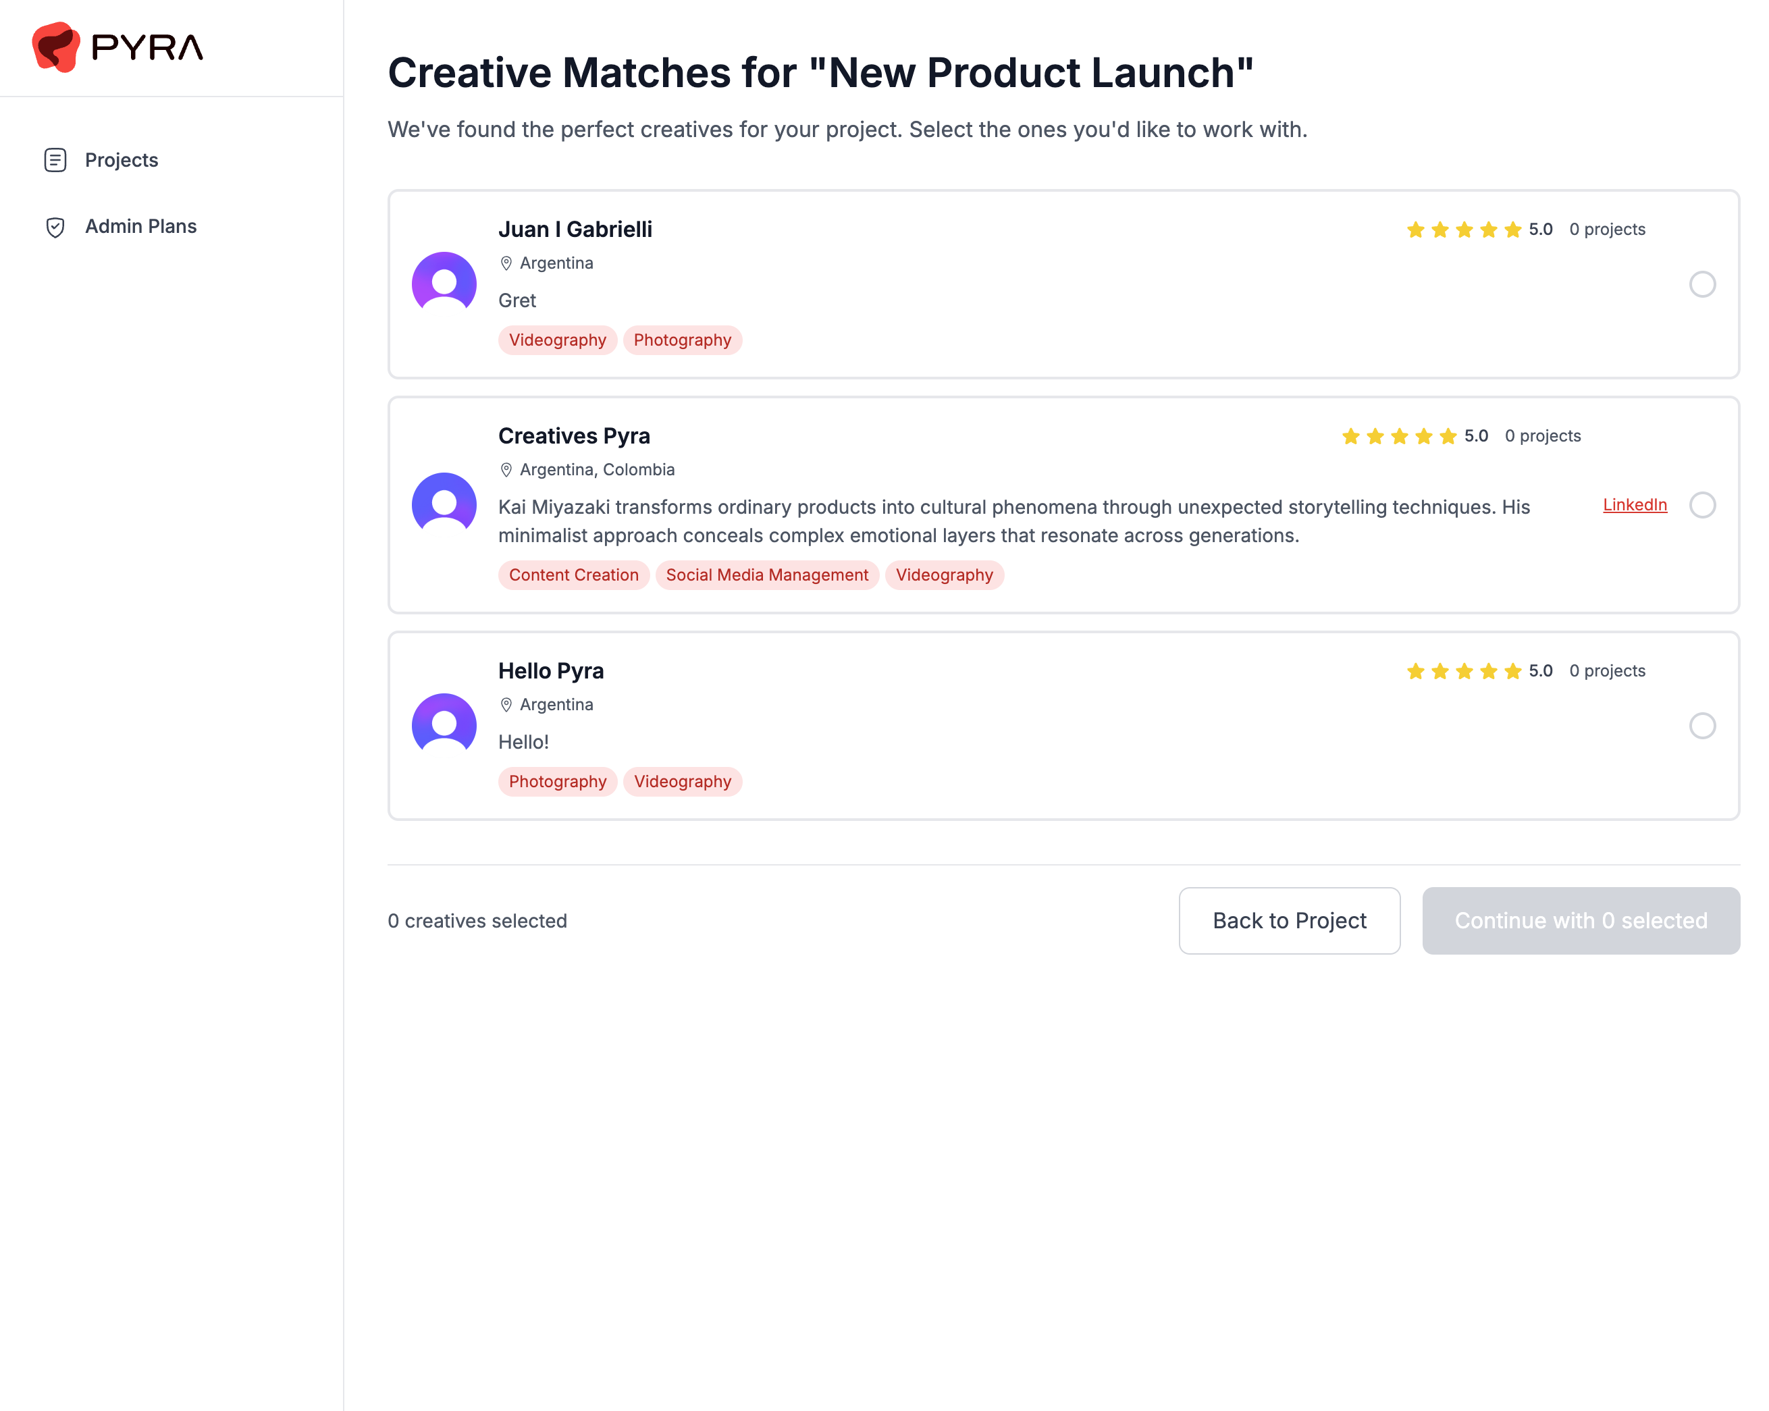
Task: Click the star rating for Juan I Gabrielli
Action: coord(1463,230)
